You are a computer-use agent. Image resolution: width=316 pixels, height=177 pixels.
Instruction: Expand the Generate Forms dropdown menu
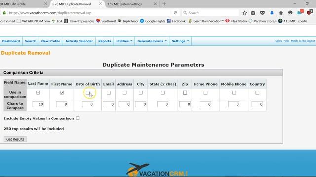point(152,41)
